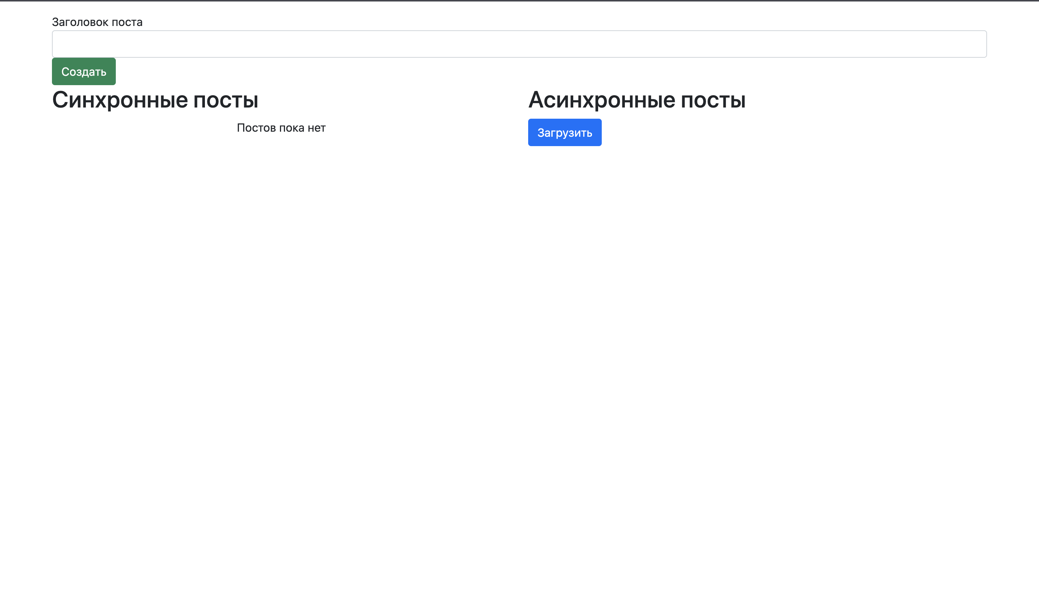Click the Синхронные посты heading
This screenshot has width=1039, height=596.
pyautogui.click(x=155, y=100)
